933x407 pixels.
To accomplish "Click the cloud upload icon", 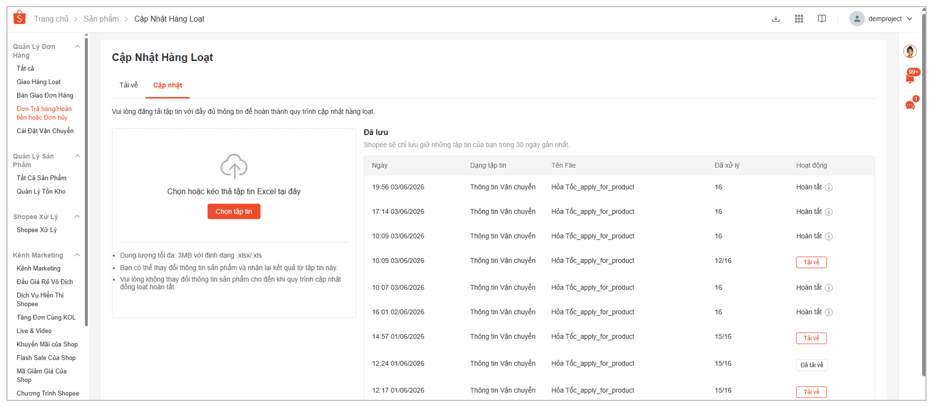I will click(x=234, y=166).
